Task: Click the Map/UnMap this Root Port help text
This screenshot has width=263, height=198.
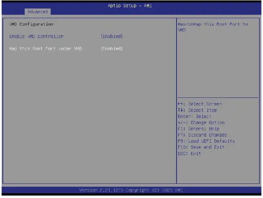Action: 213,27
